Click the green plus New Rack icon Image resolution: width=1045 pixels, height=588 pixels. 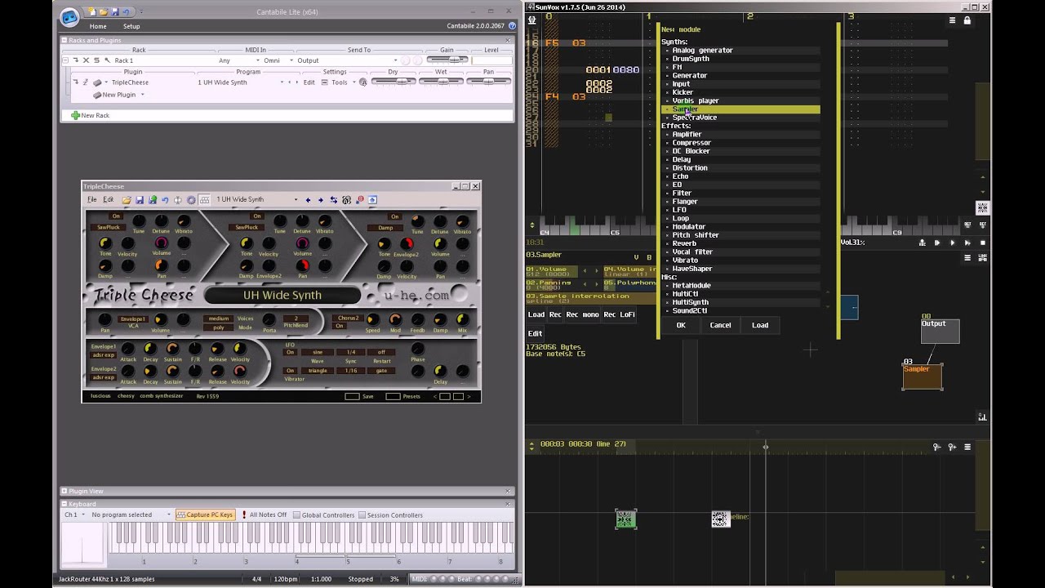pyautogui.click(x=75, y=115)
